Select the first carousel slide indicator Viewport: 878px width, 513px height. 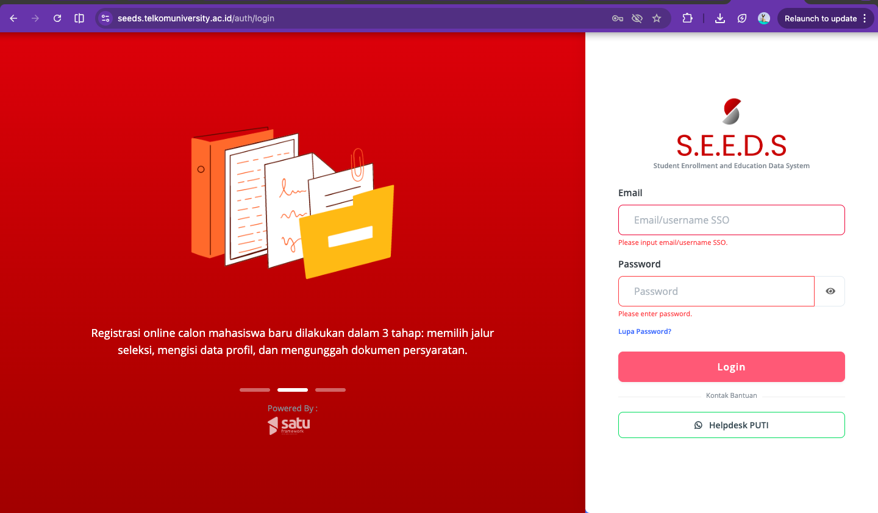255,390
